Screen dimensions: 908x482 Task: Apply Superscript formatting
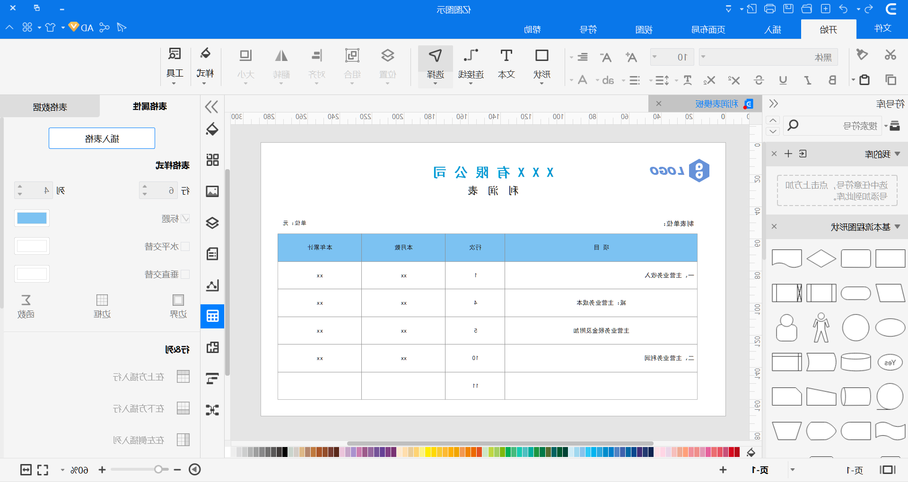[734, 80]
